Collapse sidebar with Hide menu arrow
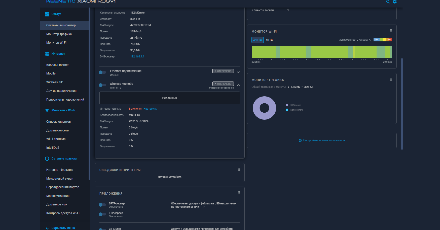 (47, 228)
